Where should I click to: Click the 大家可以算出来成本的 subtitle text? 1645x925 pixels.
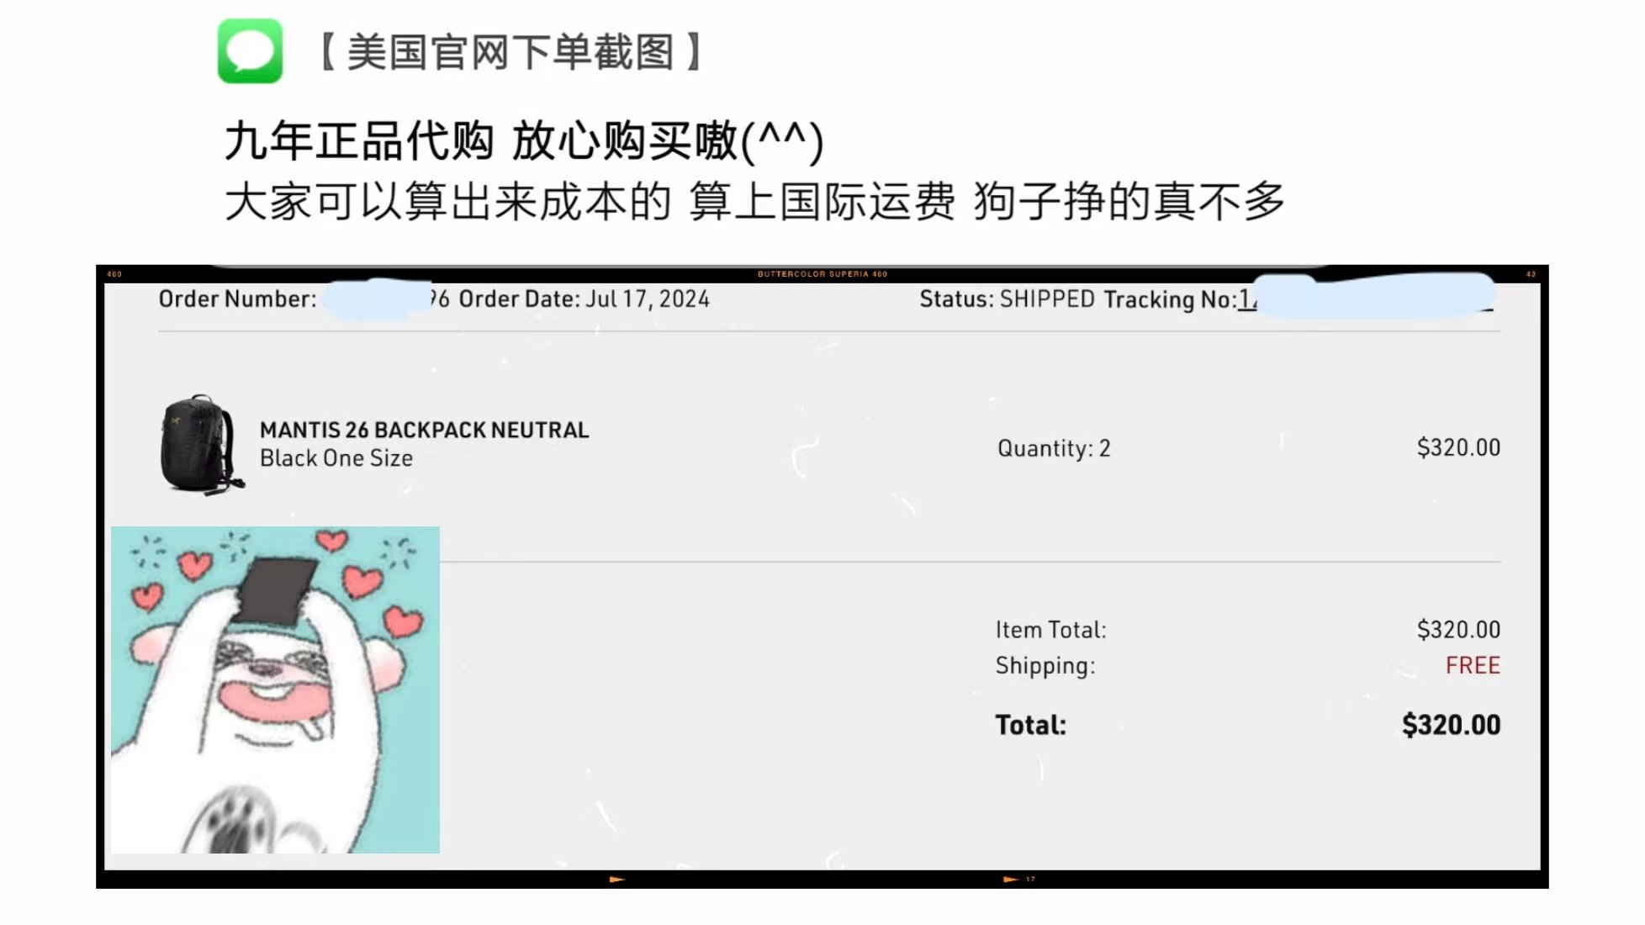pos(448,202)
